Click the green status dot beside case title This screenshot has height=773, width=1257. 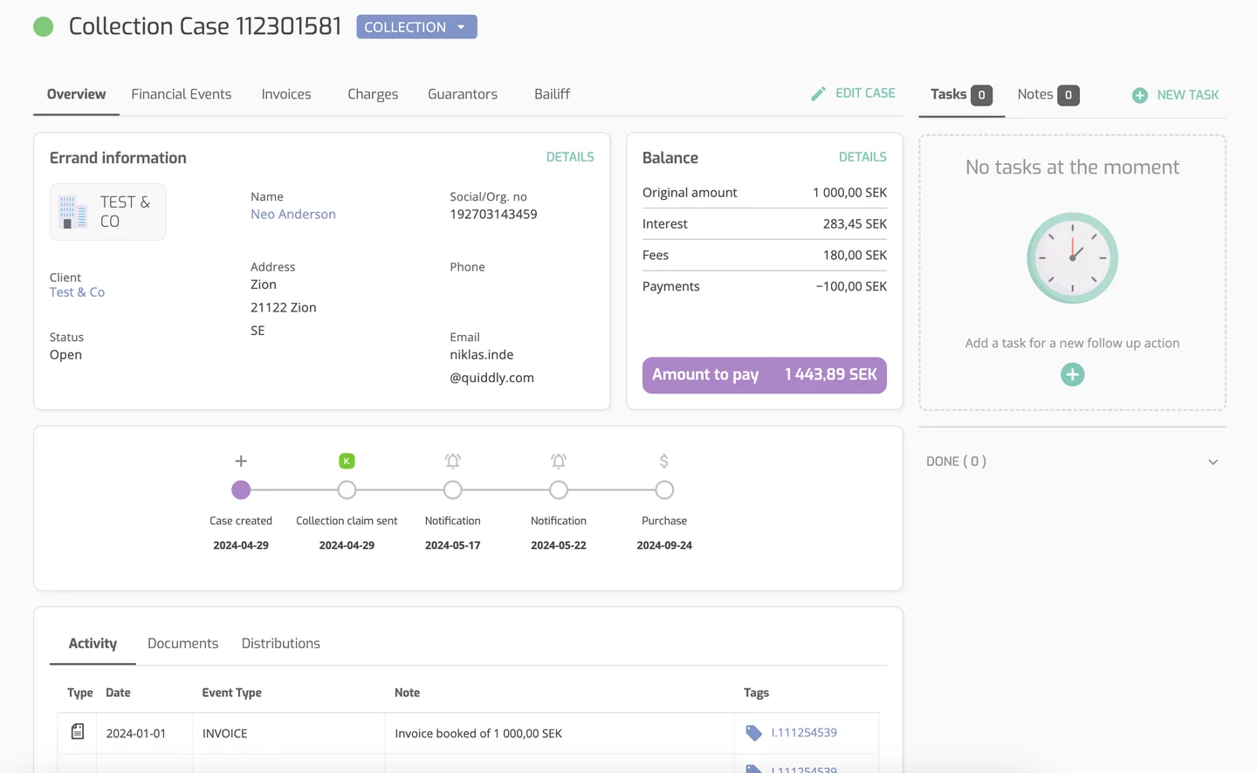[x=44, y=27]
